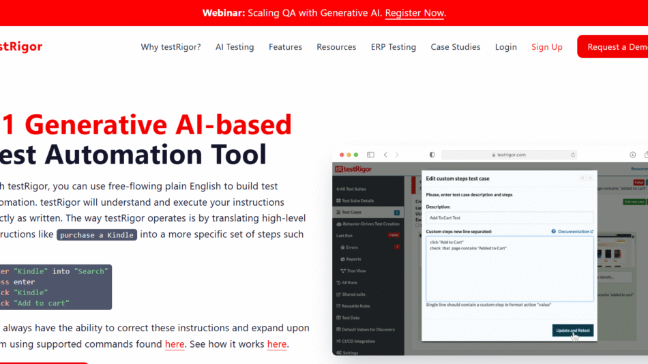Click the Sign Up link
Viewport: 648px width, 364px height.
[x=546, y=47]
